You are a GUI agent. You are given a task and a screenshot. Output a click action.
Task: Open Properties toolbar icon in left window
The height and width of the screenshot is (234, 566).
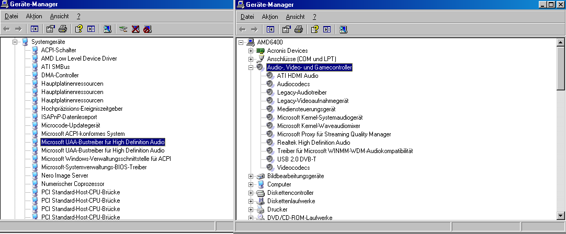pos(50,29)
